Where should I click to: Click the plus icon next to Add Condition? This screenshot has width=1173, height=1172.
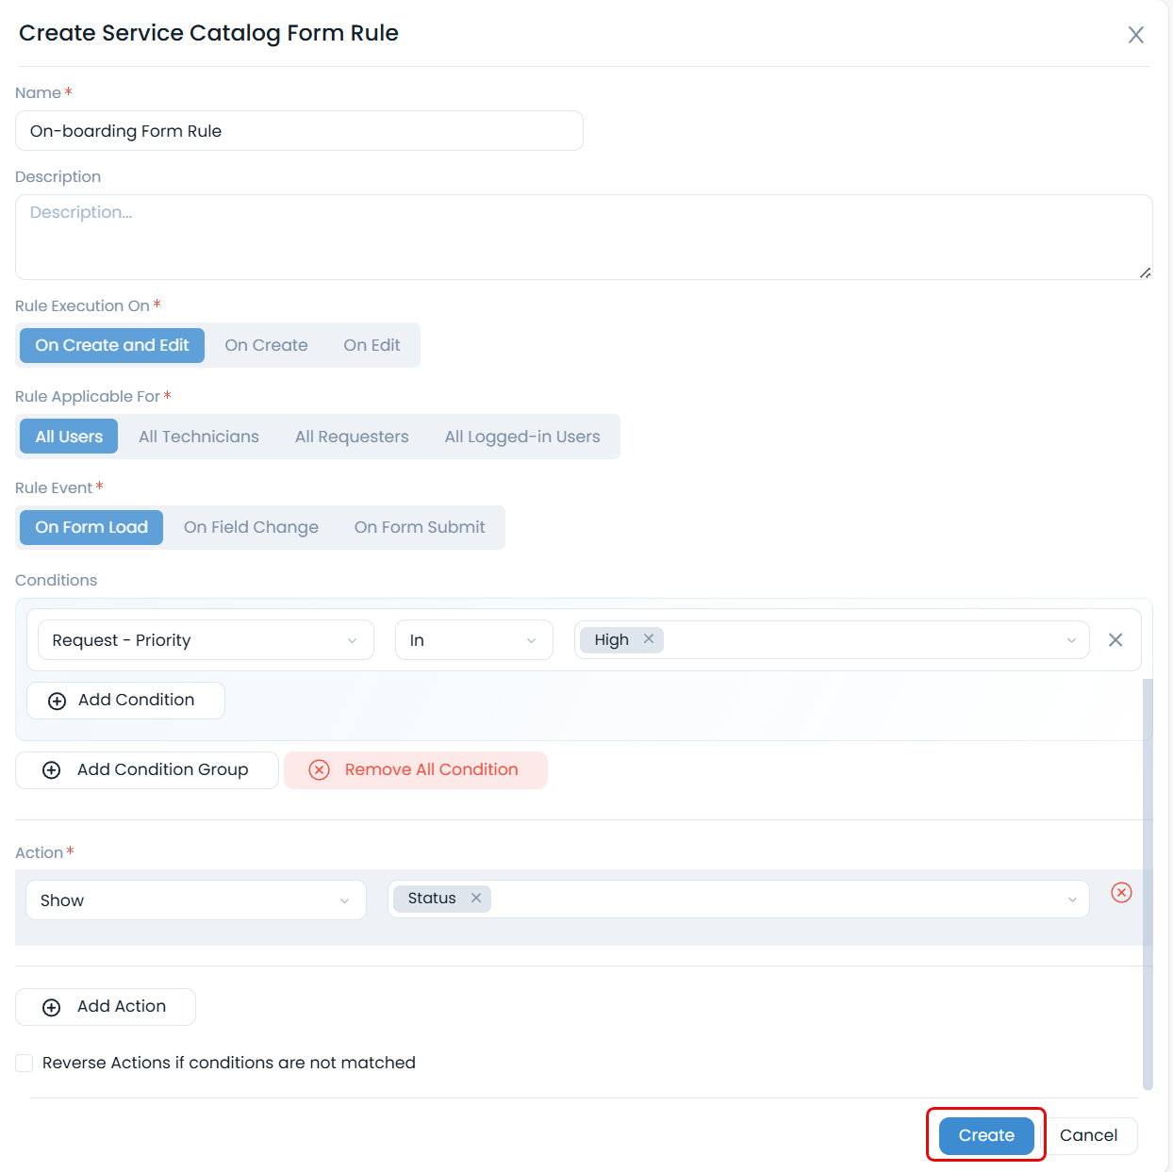pyautogui.click(x=57, y=700)
